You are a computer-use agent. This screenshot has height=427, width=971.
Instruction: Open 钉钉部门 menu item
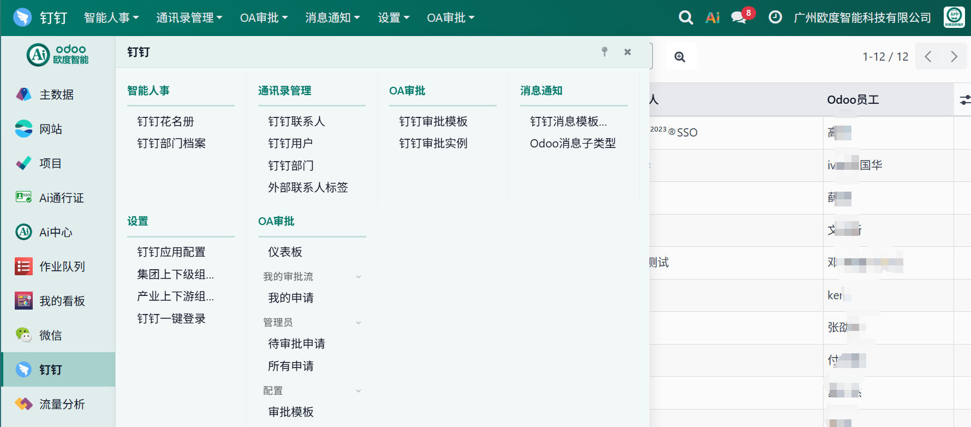tap(291, 165)
